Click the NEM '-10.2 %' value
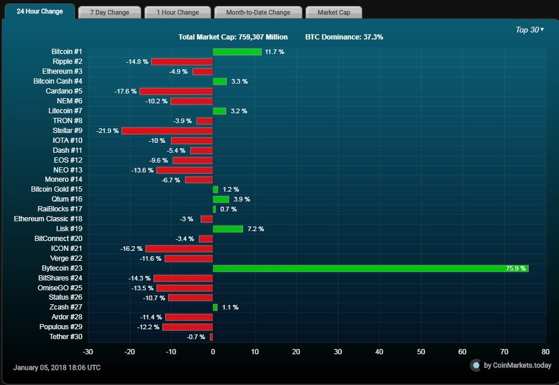Viewport: 559px width, 385px height. click(x=156, y=102)
